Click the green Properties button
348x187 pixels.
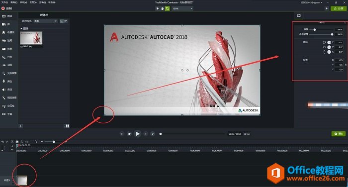click(x=339, y=134)
